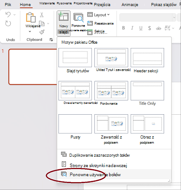
Task: Switch to the Projektowanie tab
Action: point(83,3)
